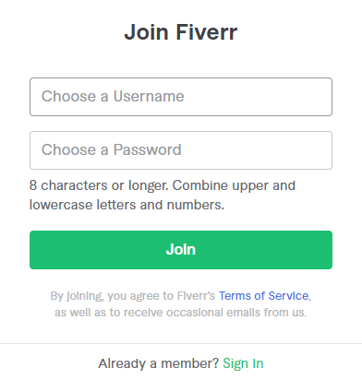Image resolution: width=362 pixels, height=380 pixels.
Task: Select the password placeholder text
Action: click(x=112, y=150)
